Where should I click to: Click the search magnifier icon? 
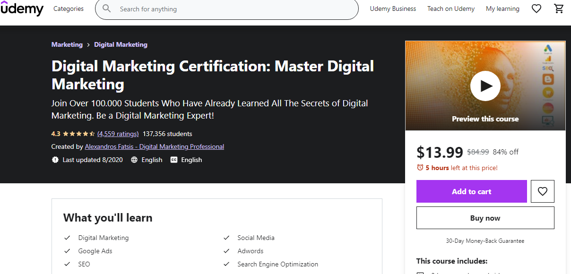[107, 9]
